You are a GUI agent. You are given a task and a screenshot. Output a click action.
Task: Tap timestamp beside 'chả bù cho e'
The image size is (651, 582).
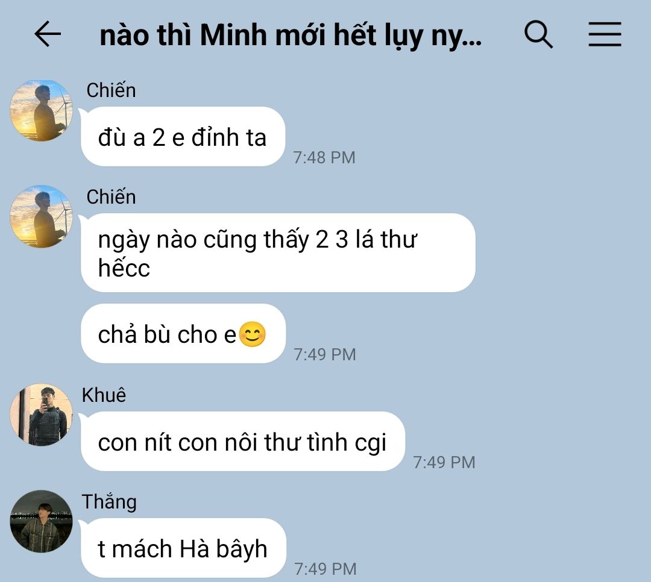click(325, 354)
